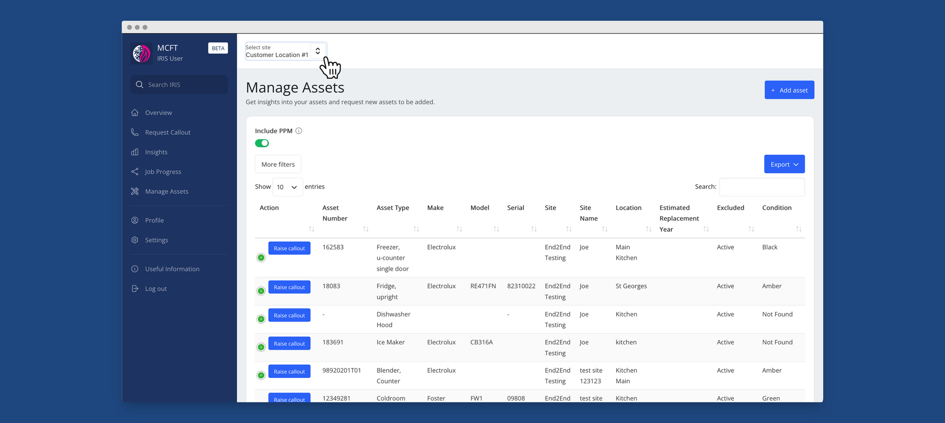The width and height of the screenshot is (945, 423).
Task: Go to Manage Assets in sidebar
Action: pyautogui.click(x=166, y=192)
